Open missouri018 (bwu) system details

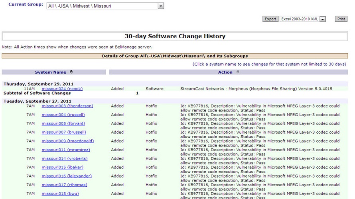coord(61,194)
